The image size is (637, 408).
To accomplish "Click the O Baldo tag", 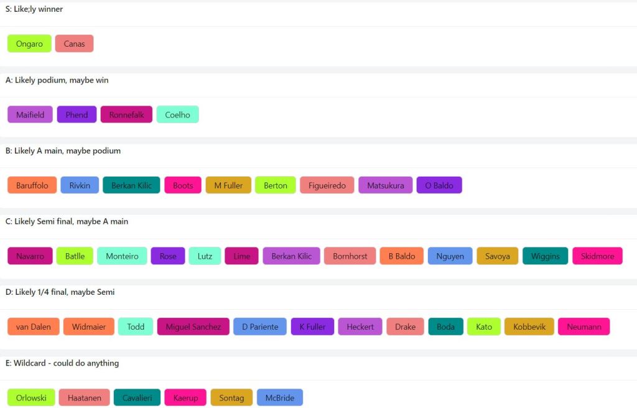I will point(439,185).
